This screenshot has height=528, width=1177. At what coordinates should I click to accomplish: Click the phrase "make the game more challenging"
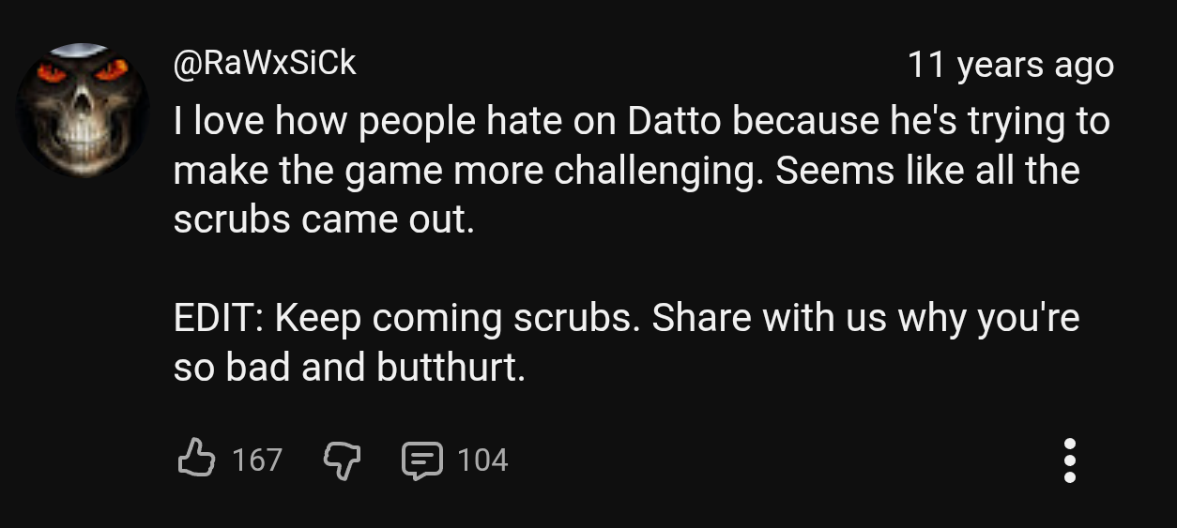pos(464,172)
